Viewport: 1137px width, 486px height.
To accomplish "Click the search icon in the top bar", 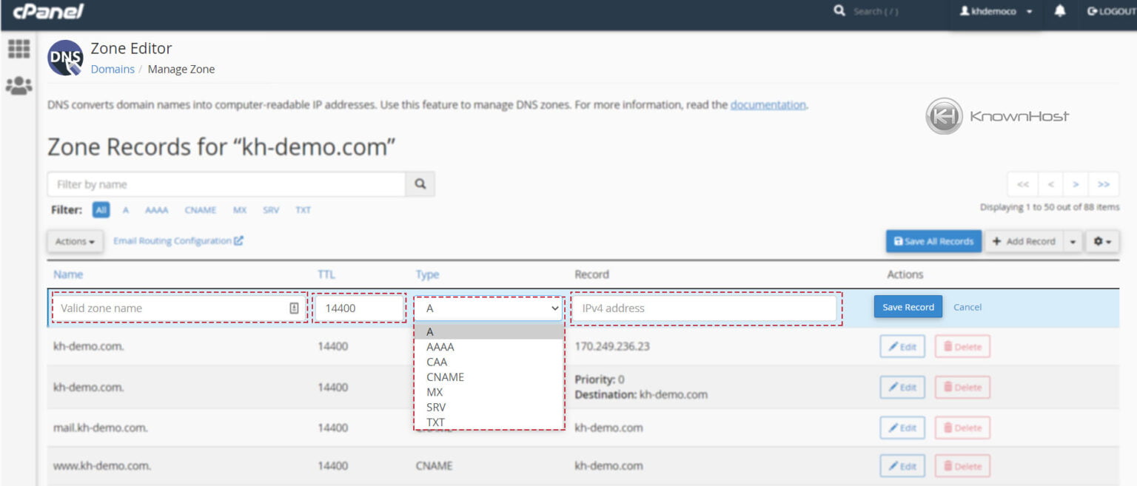I will click(840, 11).
